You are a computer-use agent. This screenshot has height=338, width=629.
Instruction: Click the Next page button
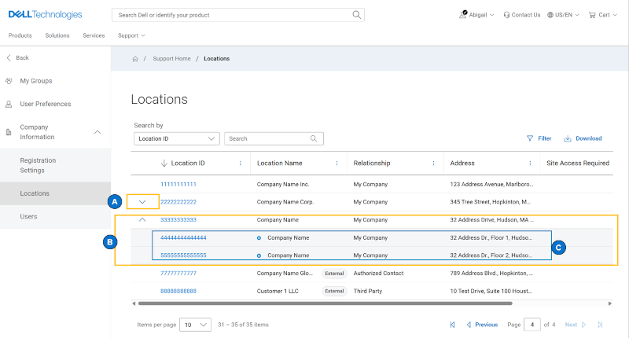576,325
